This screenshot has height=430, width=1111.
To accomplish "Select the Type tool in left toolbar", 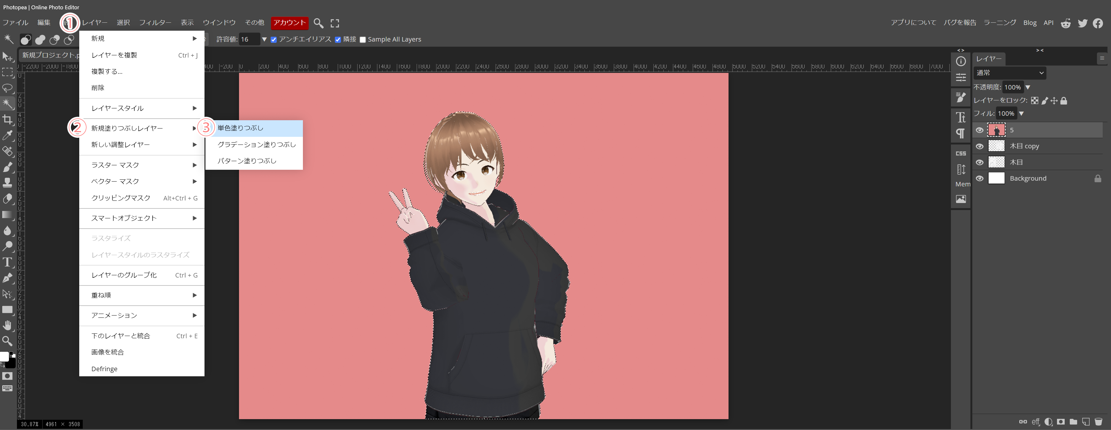I will pyautogui.click(x=7, y=262).
